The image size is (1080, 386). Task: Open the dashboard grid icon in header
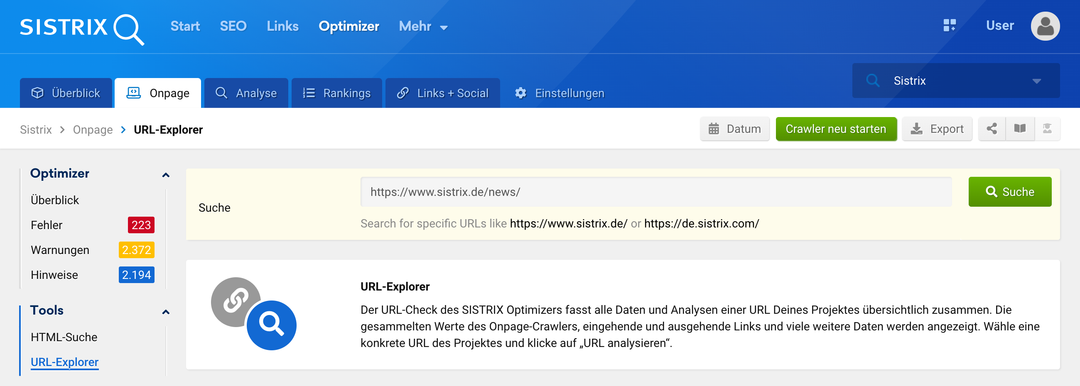pos(949,26)
